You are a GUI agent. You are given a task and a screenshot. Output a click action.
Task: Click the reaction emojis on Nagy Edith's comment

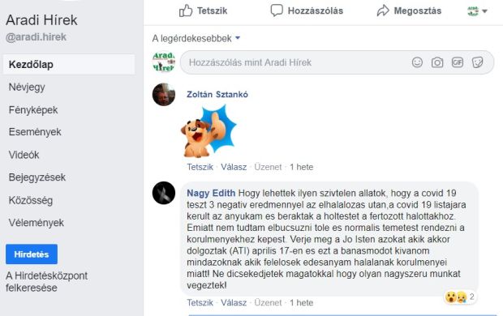pos(456,297)
